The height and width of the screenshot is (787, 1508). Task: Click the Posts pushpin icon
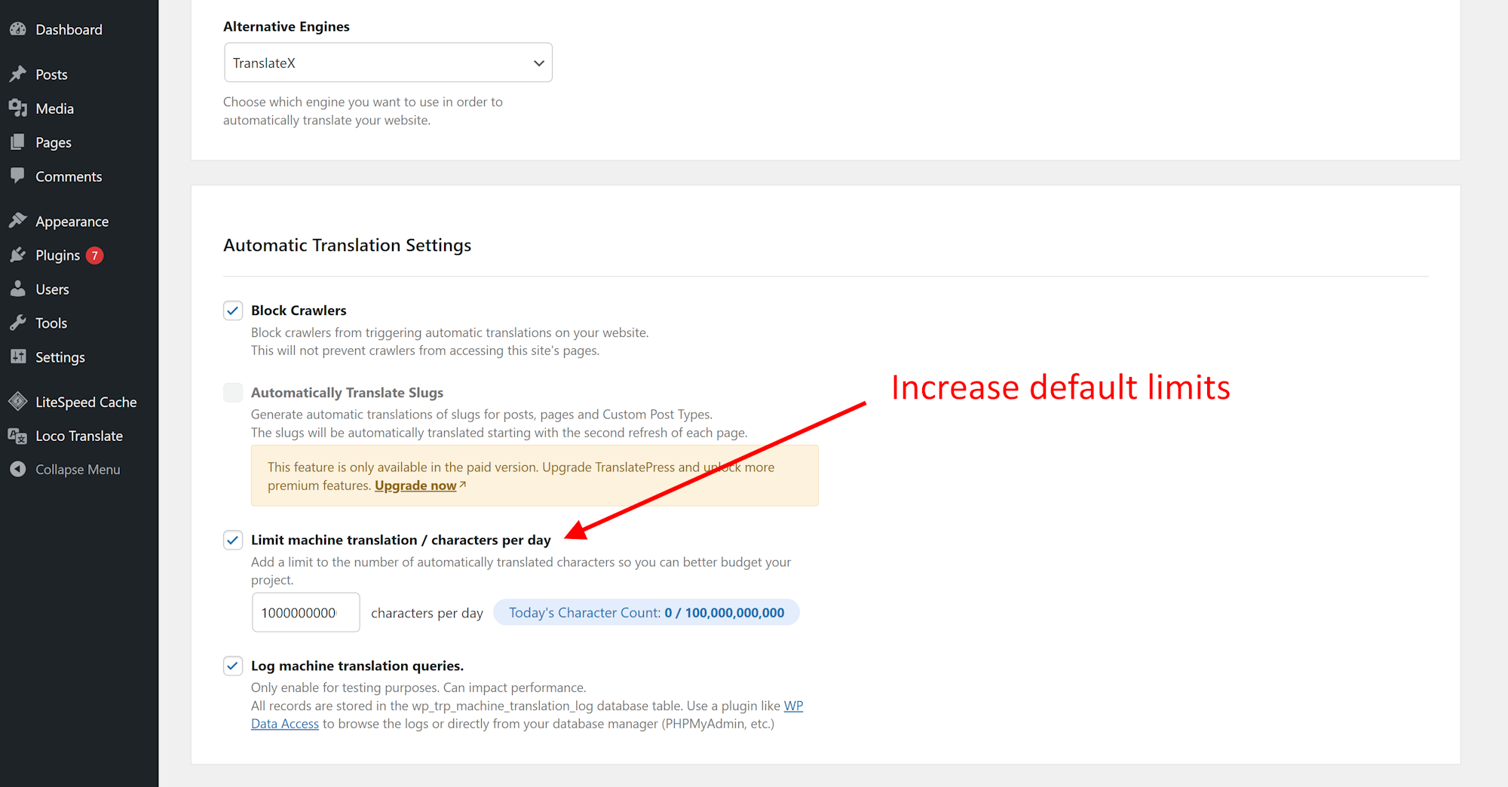pyautogui.click(x=18, y=74)
